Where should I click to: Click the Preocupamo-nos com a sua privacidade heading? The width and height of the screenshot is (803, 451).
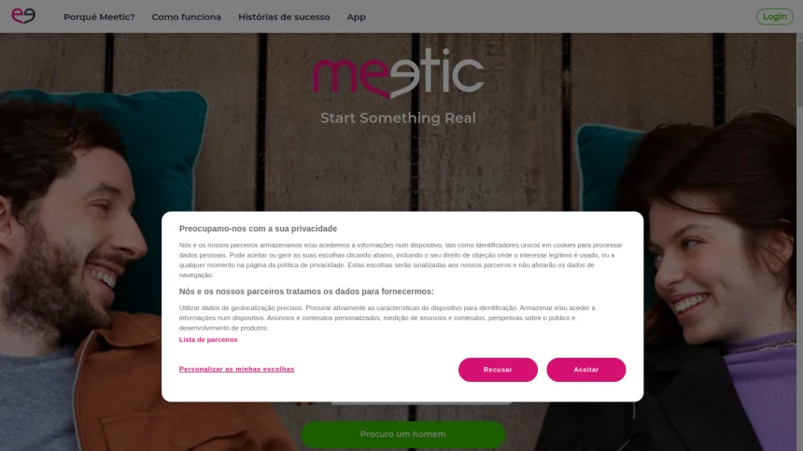coord(258,229)
